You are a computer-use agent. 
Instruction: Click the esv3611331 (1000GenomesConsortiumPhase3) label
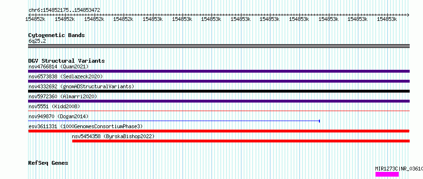click(86, 126)
